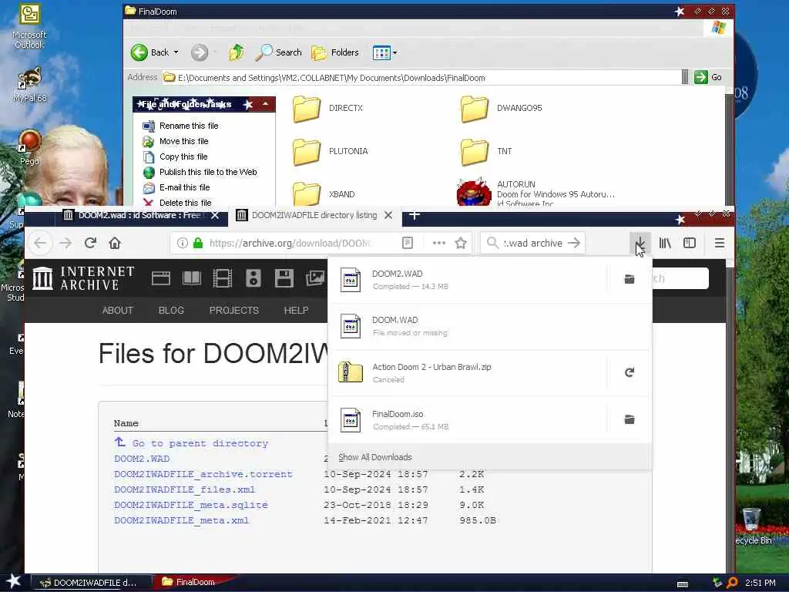Select the XBAND folder

[324, 194]
